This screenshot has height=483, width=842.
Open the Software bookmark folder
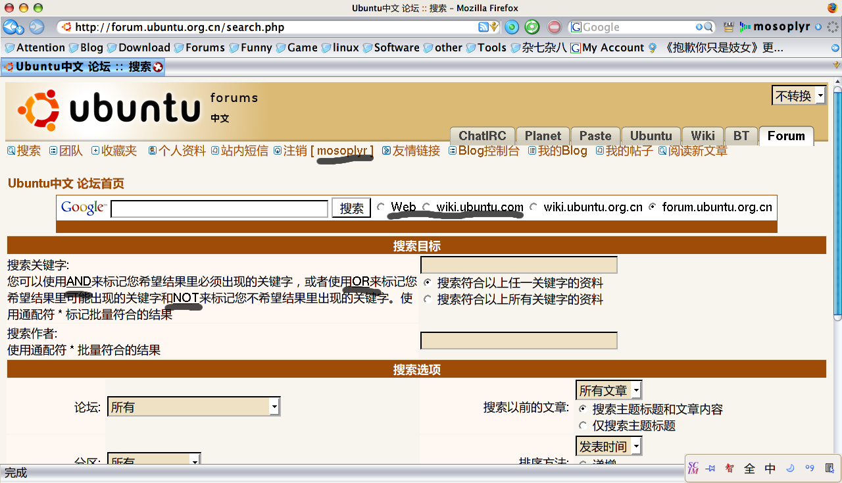[391, 47]
